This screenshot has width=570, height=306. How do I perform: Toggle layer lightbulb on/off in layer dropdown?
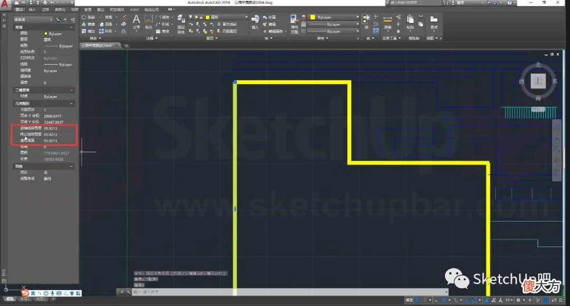[x=191, y=17]
